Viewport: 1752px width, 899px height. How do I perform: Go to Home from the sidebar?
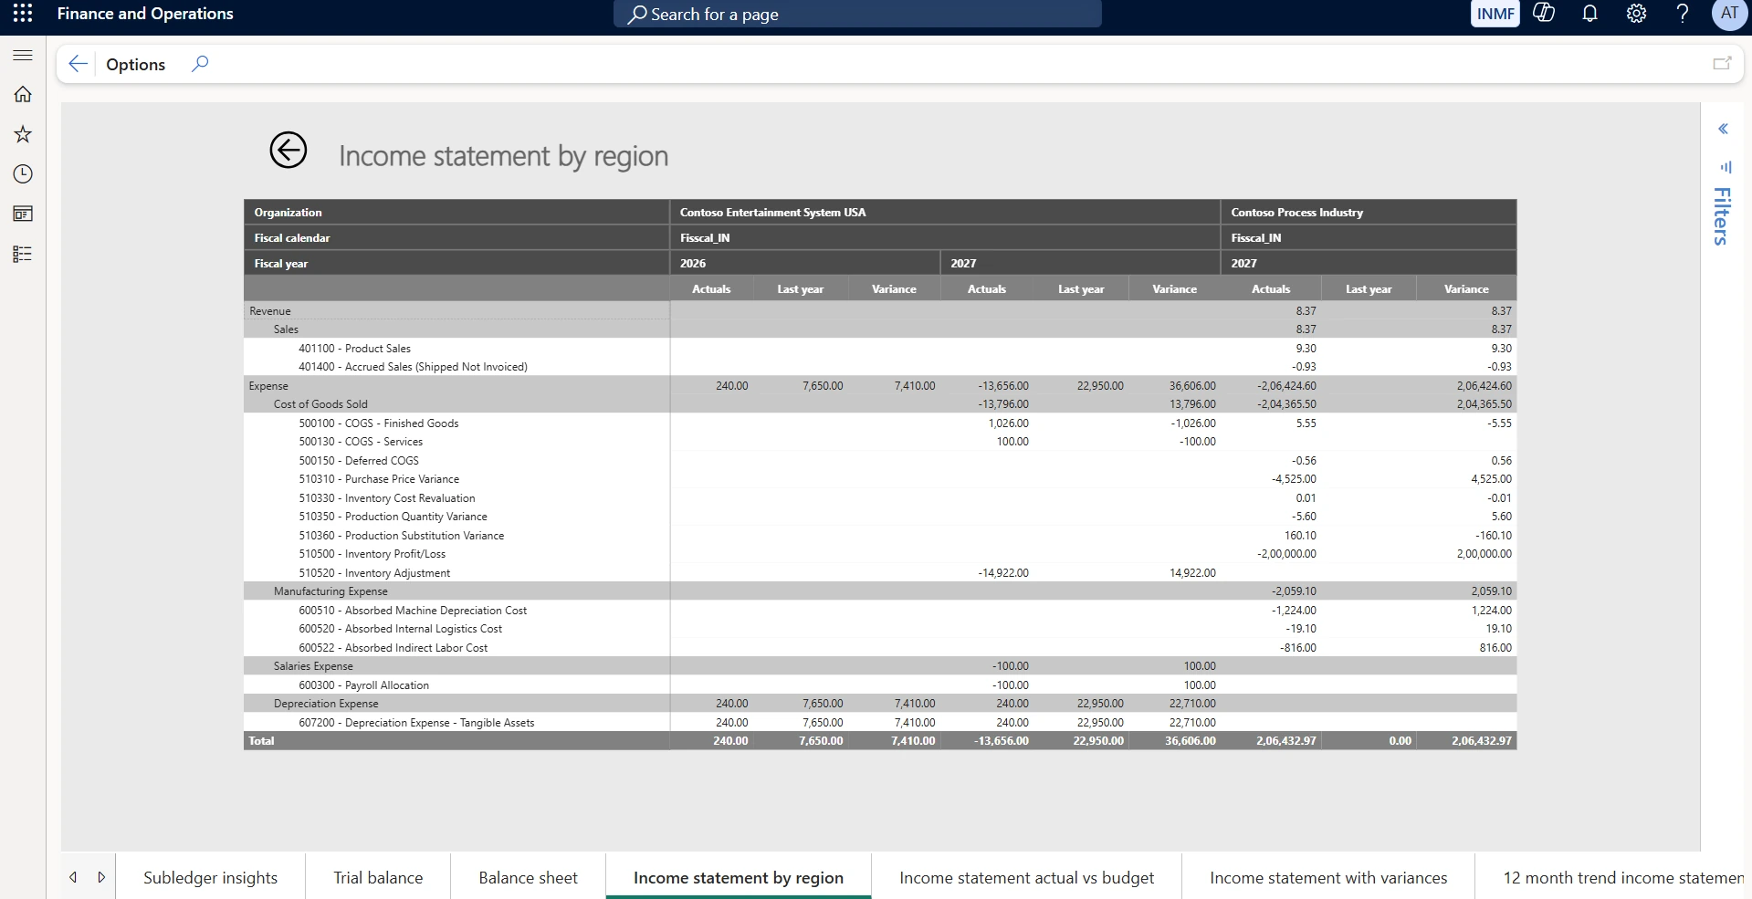[x=23, y=94]
